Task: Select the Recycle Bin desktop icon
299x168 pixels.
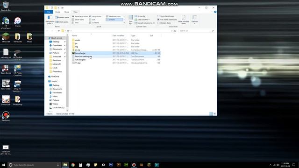Action: (6, 6)
